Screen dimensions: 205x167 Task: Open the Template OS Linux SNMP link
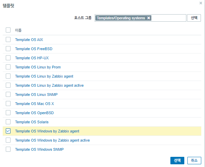coord(36,95)
